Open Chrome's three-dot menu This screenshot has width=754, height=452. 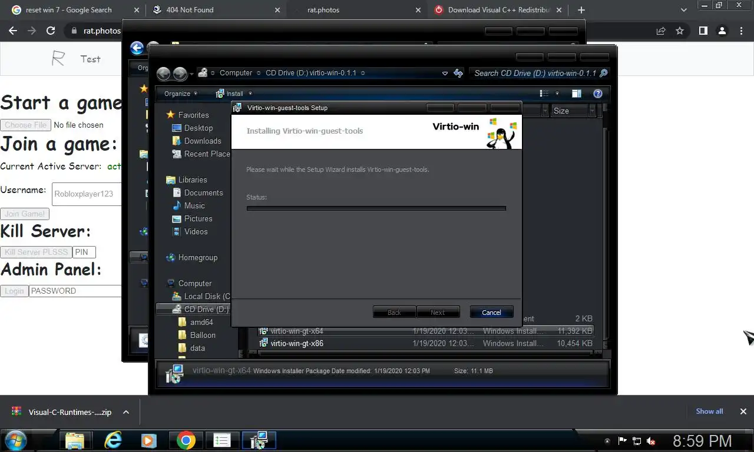741,31
